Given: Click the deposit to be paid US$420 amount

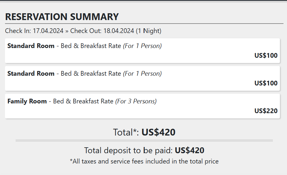Looking at the screenshot, I should (x=189, y=151).
